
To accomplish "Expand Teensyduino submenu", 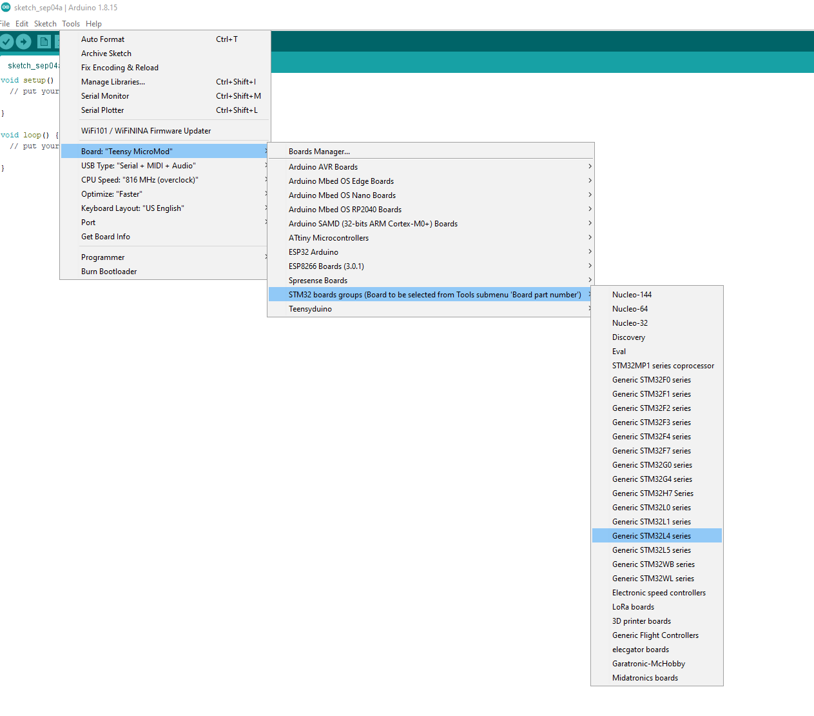I will tap(431, 309).
